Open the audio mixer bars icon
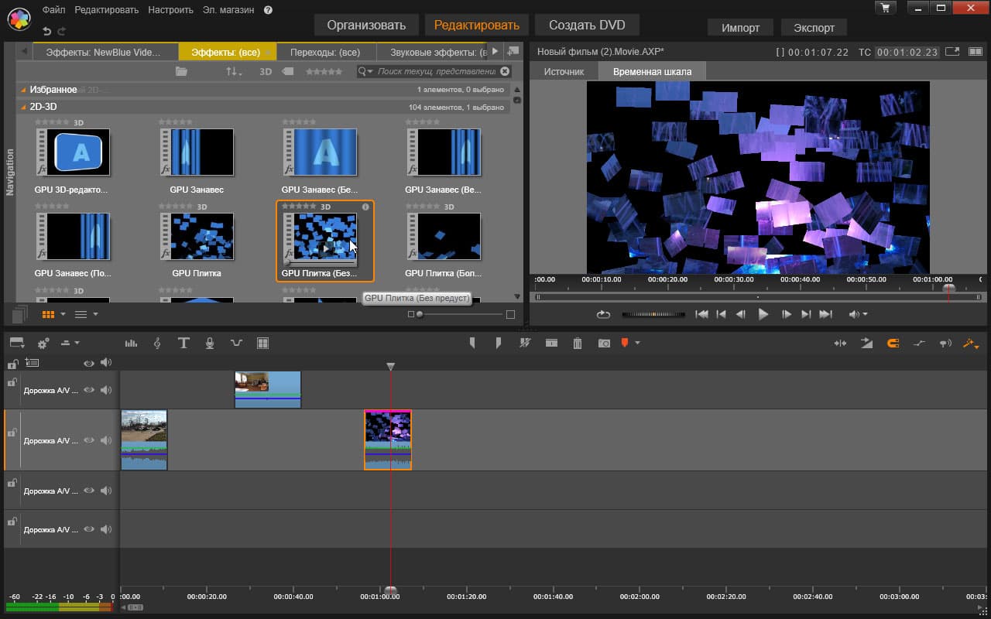The image size is (991, 619). [x=131, y=343]
